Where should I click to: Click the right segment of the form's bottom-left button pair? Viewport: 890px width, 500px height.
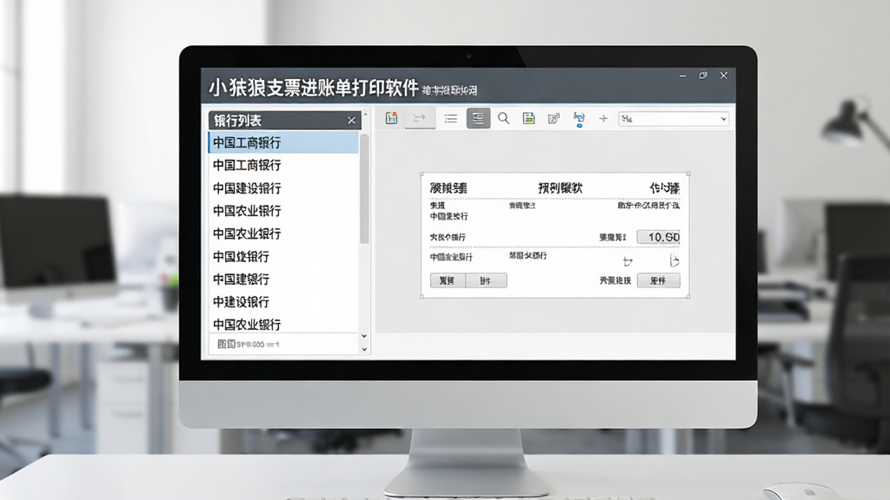tap(486, 280)
